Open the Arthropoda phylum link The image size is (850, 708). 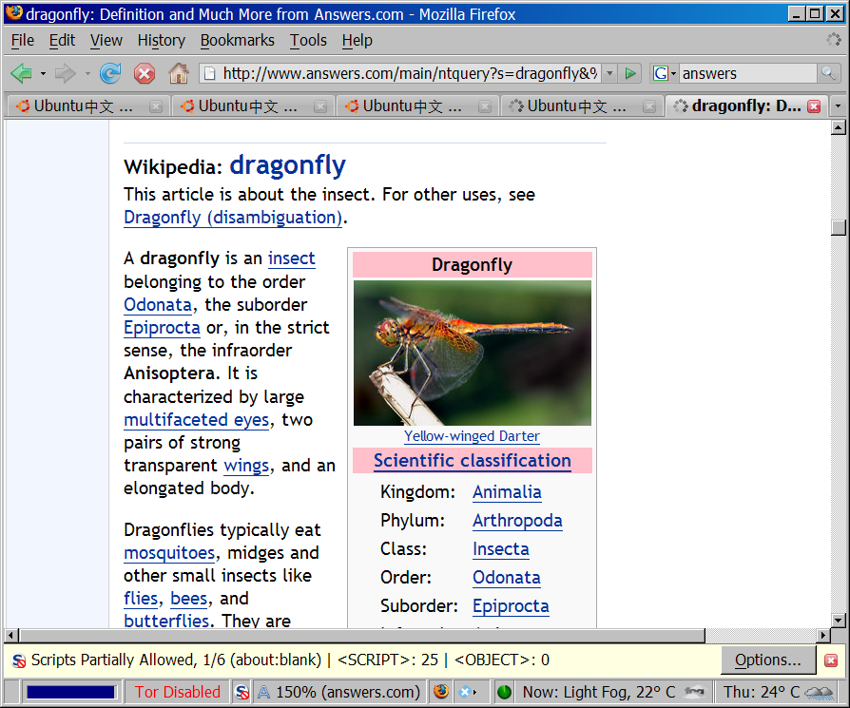[517, 521]
